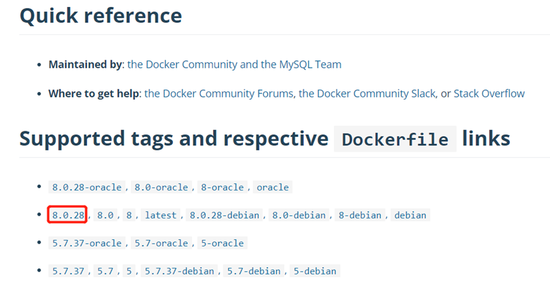Click the 8-oracle tag link

click(x=222, y=187)
